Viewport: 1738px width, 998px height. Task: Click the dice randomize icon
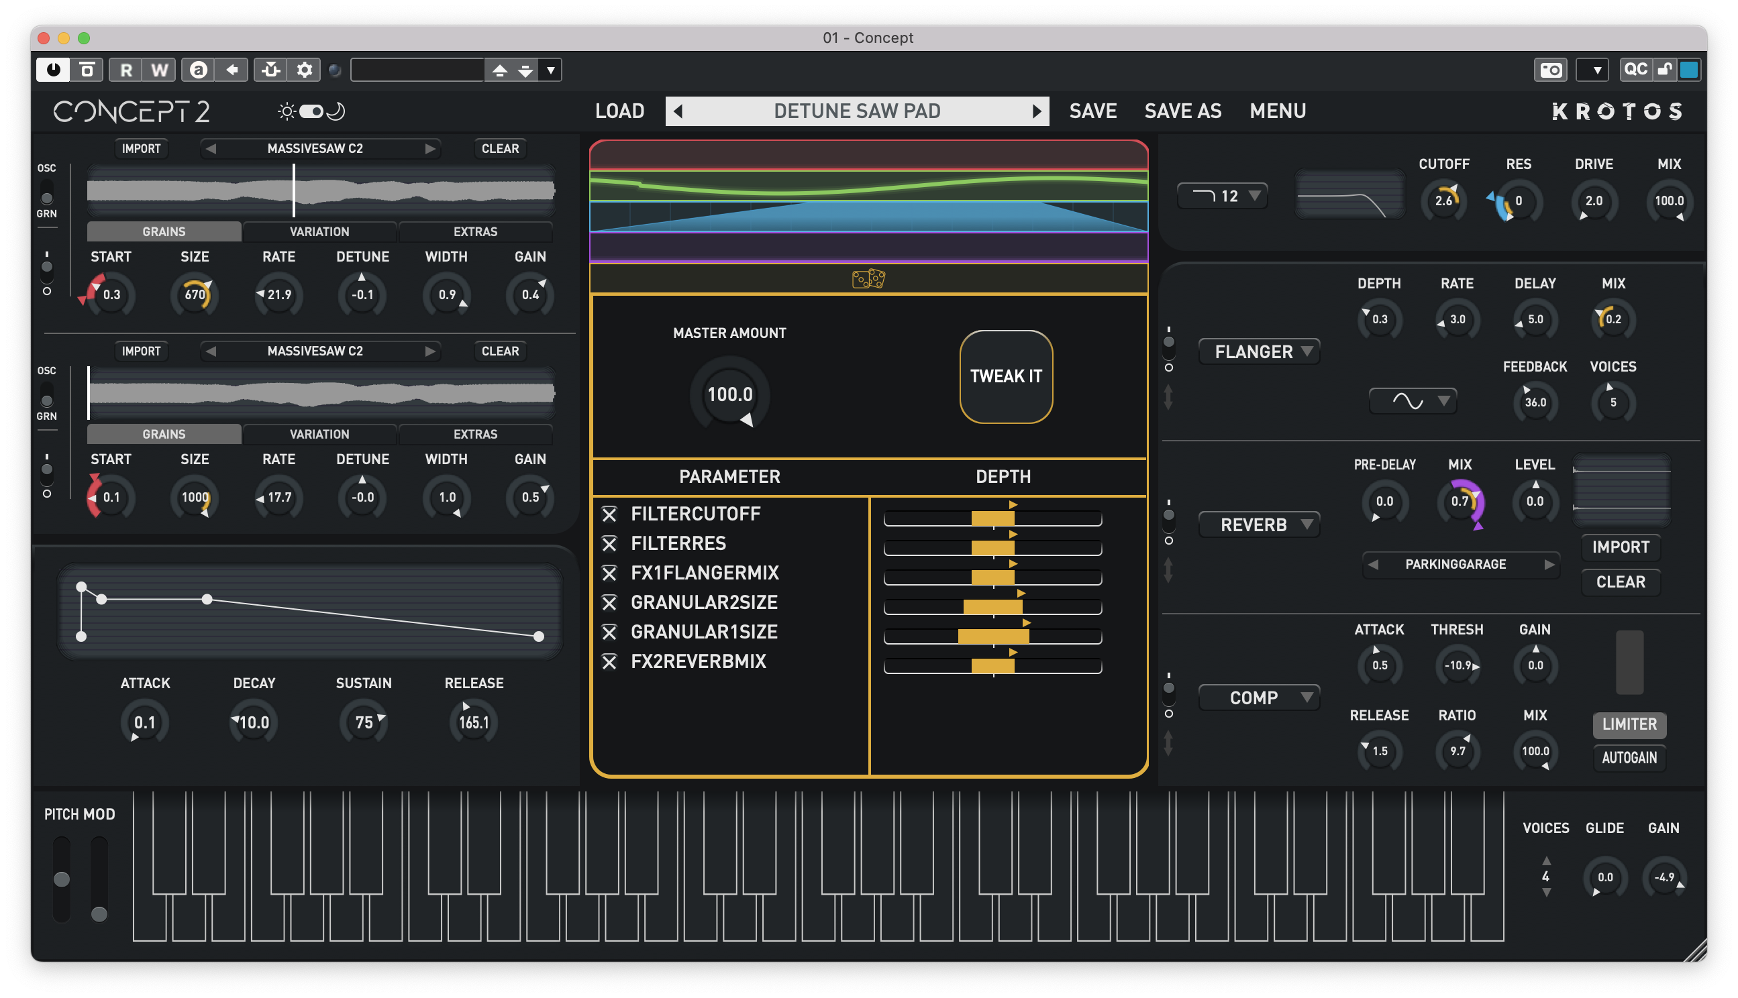pos(868,279)
